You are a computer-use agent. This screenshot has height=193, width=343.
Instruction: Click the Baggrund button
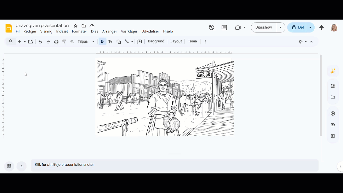coord(156,41)
